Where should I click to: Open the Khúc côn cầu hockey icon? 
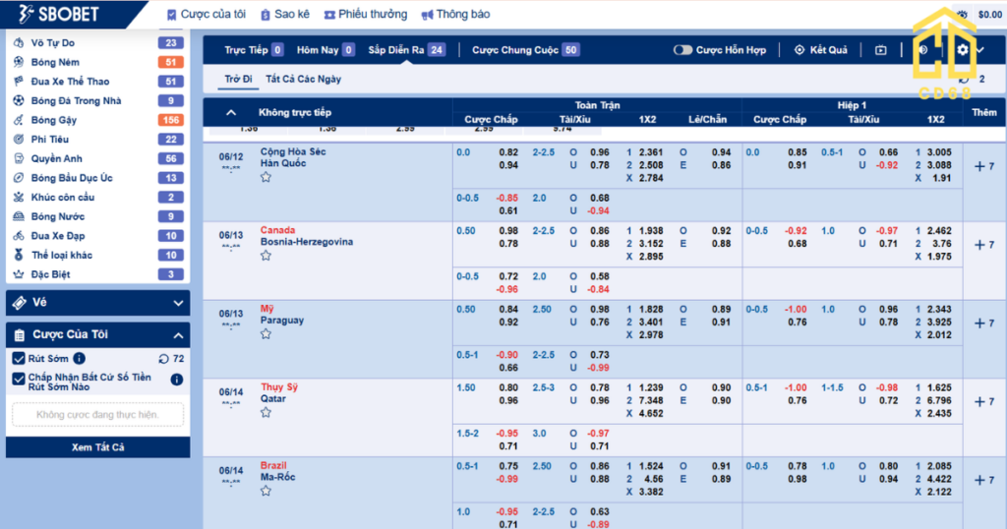[x=19, y=197]
